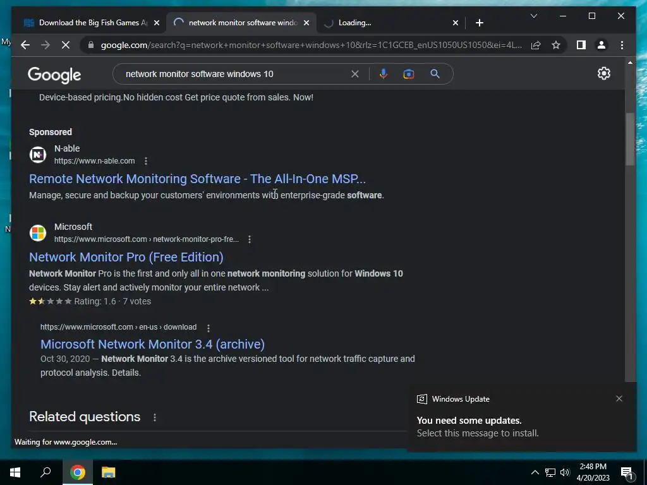Image resolution: width=647 pixels, height=485 pixels.
Task: Open the site security lock info
Action: (91, 45)
